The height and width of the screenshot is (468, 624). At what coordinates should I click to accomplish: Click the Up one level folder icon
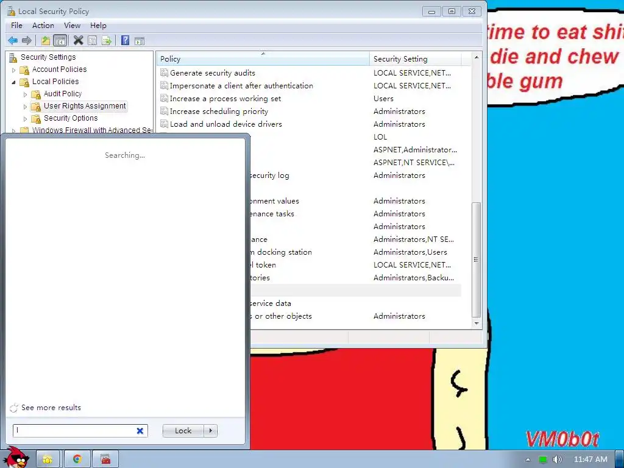pos(46,41)
